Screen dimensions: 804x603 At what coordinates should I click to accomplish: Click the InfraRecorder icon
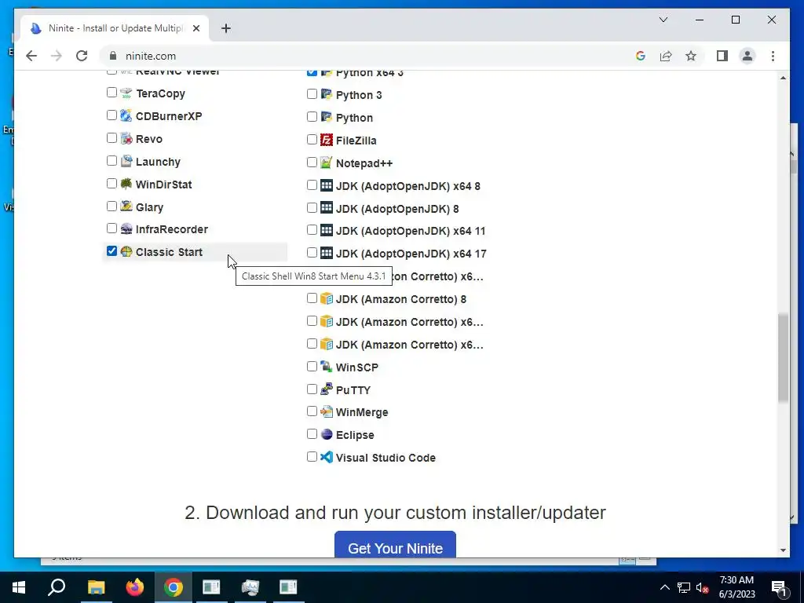[126, 228]
